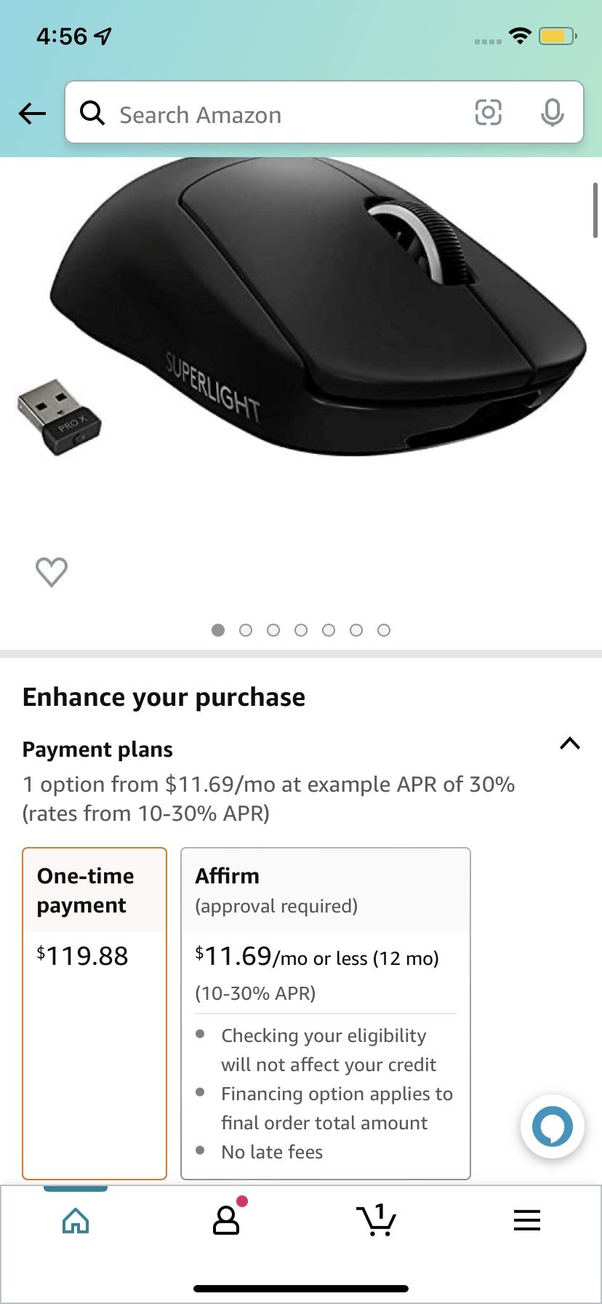
Task: Select the One-time payment option
Action: click(95, 1013)
